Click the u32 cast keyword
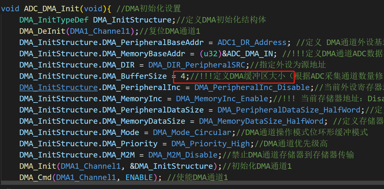The image size is (384, 189). coord(211,54)
